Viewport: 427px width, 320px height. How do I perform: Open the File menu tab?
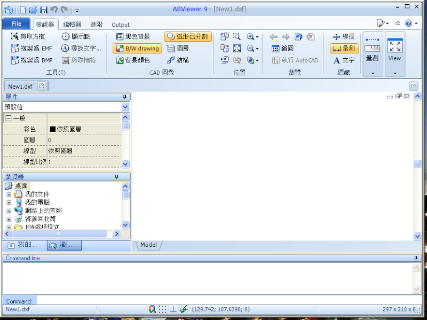click(x=17, y=24)
